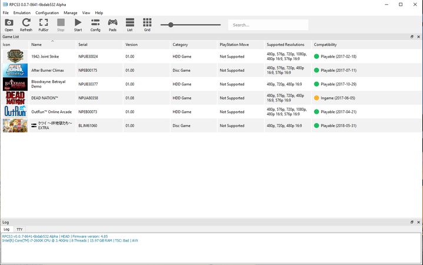Open the Help menu

pos(99,13)
